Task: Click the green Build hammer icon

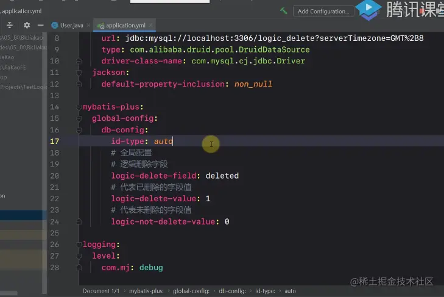Action: (283, 11)
